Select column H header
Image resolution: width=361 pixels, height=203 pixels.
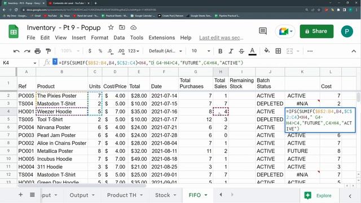221,72
